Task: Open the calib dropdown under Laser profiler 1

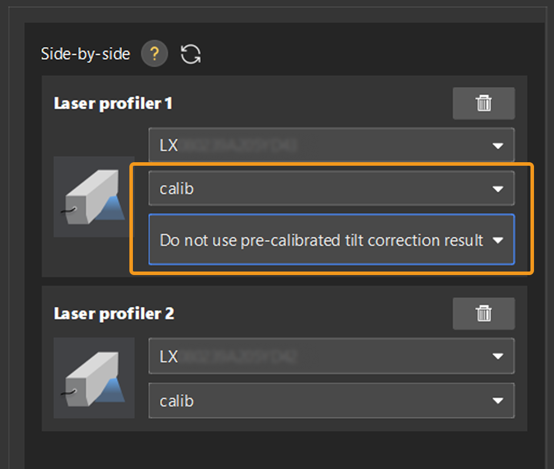Action: pyautogui.click(x=331, y=189)
